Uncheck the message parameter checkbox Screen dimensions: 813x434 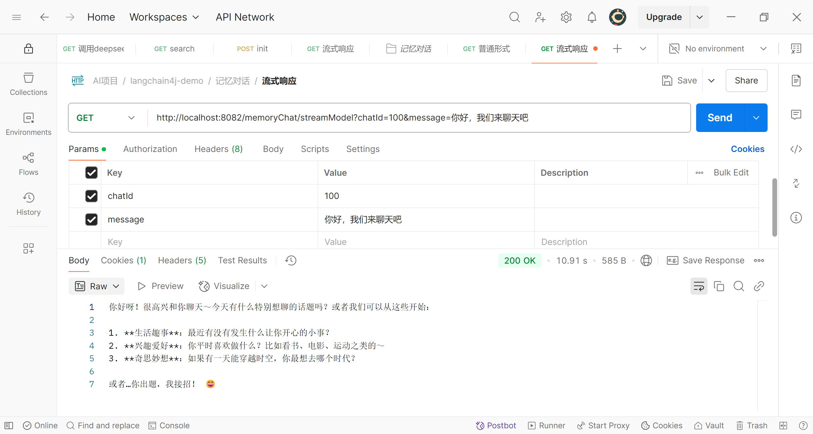click(91, 220)
